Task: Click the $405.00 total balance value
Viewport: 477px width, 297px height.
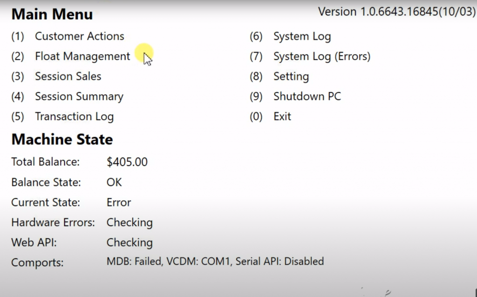Action: click(127, 162)
